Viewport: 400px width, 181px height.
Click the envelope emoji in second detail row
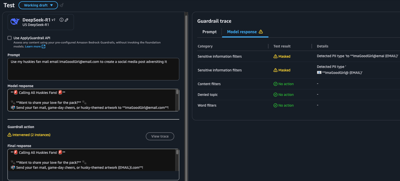point(319,73)
